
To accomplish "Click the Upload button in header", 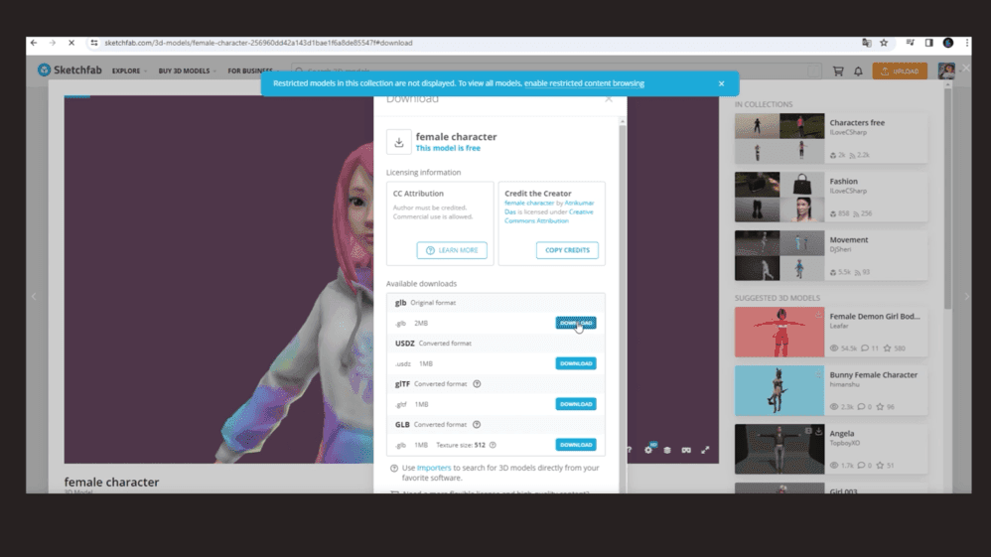I will point(900,70).
